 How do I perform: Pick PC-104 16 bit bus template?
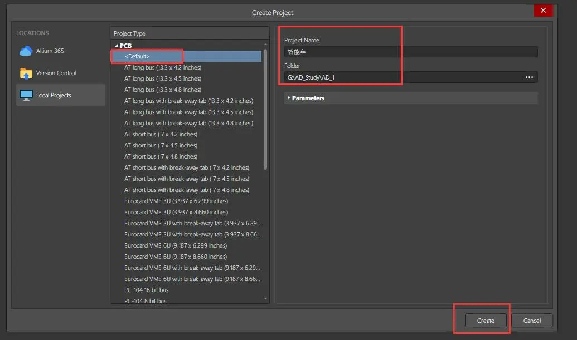pyautogui.click(x=146, y=290)
